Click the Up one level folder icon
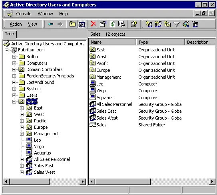The height and width of the screenshot is (195, 217). (x=72, y=24)
